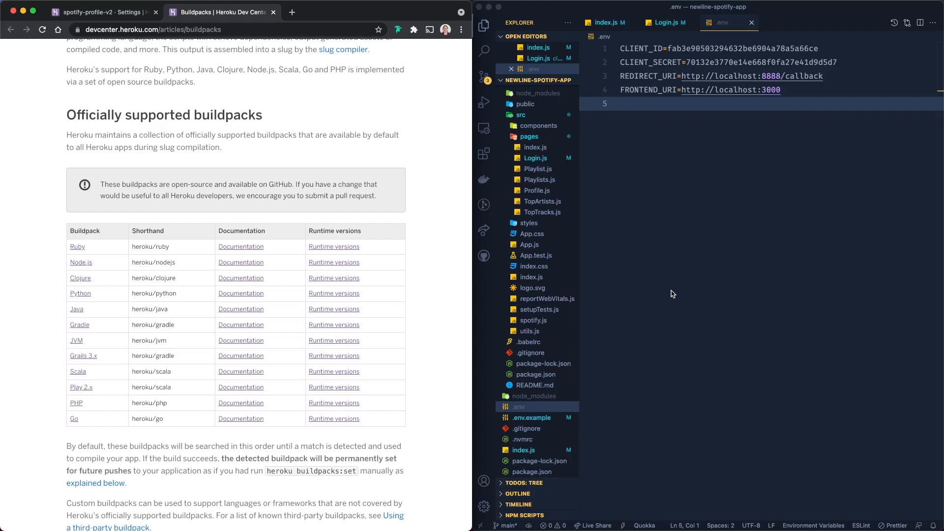
Task: Click Prettier in VS Code status bar
Action: [892, 526]
